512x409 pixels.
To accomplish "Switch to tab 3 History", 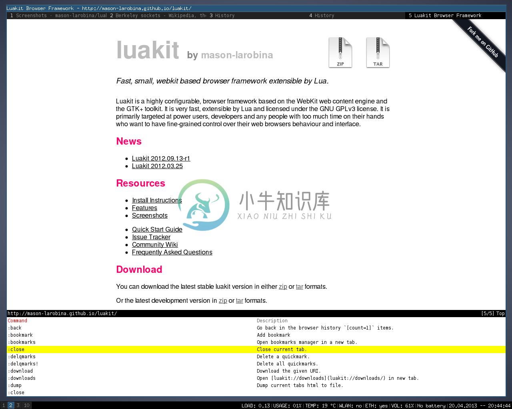I will (x=256, y=16).
